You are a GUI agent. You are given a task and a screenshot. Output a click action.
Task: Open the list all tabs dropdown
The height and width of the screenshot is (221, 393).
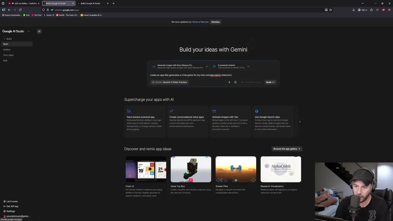point(362,3)
